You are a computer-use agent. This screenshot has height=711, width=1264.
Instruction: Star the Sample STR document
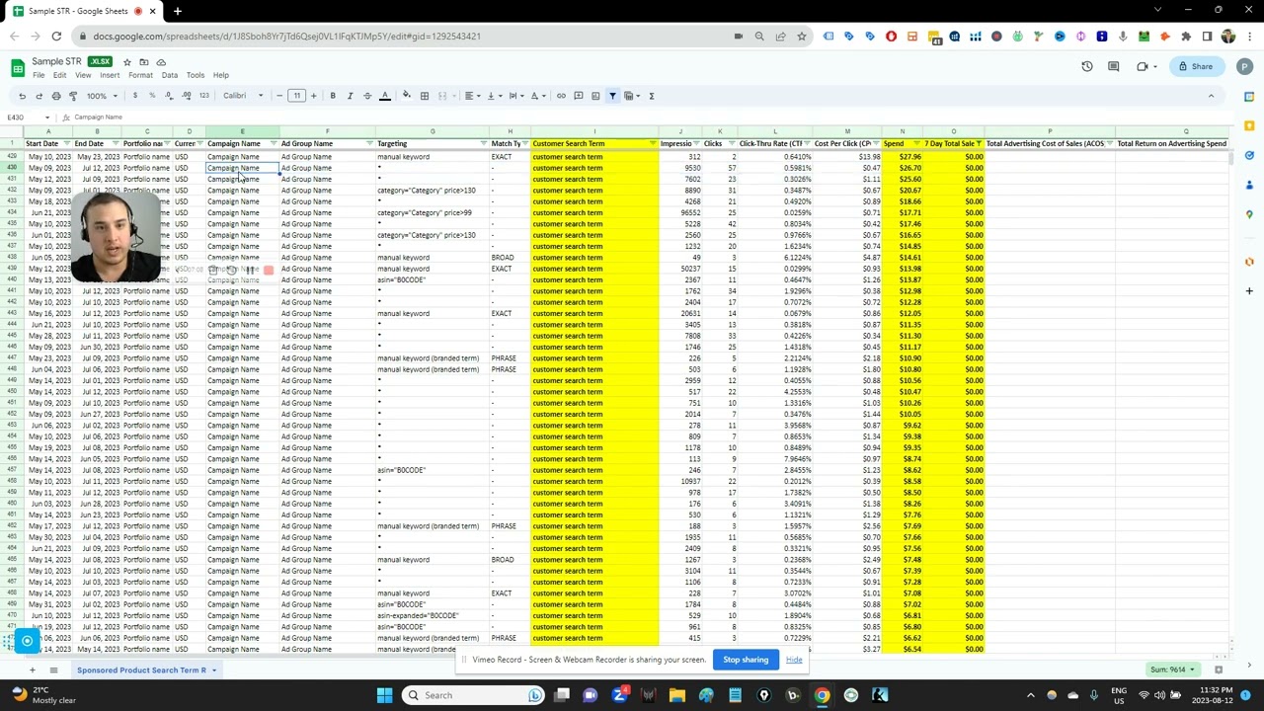click(126, 62)
